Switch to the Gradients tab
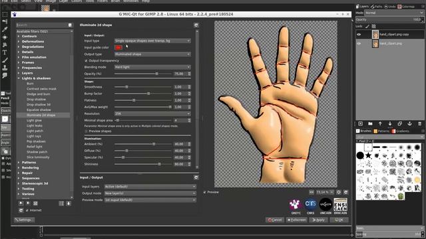Screen dimensions: 426x239 (400, 131)
